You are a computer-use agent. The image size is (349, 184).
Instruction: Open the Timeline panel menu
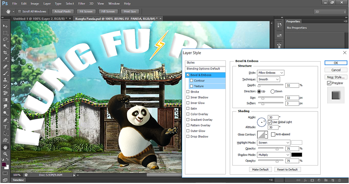pyautogui.click(x=271, y=180)
